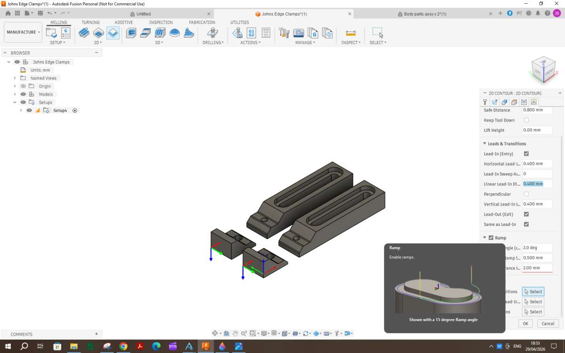Open the Drill operation icon
565x353 pixels.
click(x=213, y=33)
